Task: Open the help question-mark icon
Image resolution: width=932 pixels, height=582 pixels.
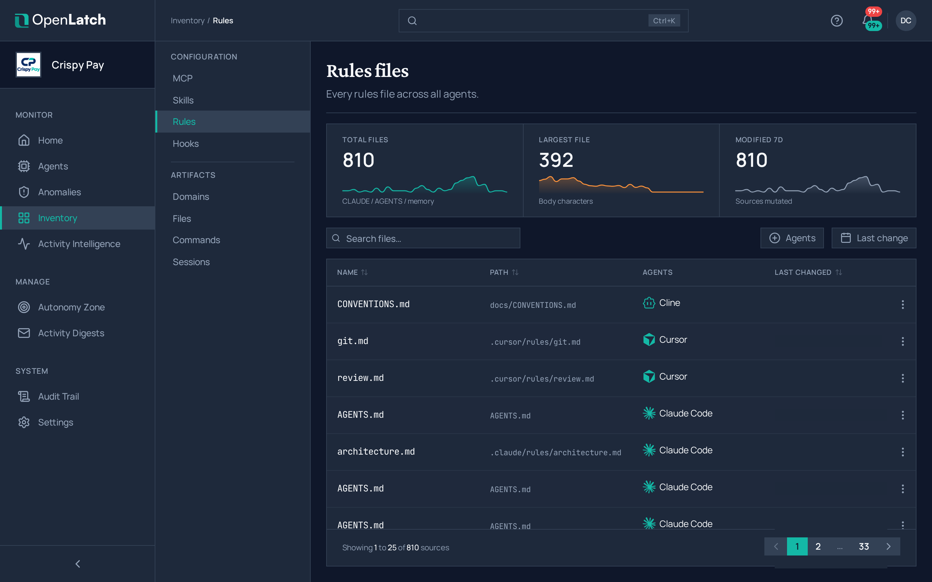Action: [x=837, y=21]
